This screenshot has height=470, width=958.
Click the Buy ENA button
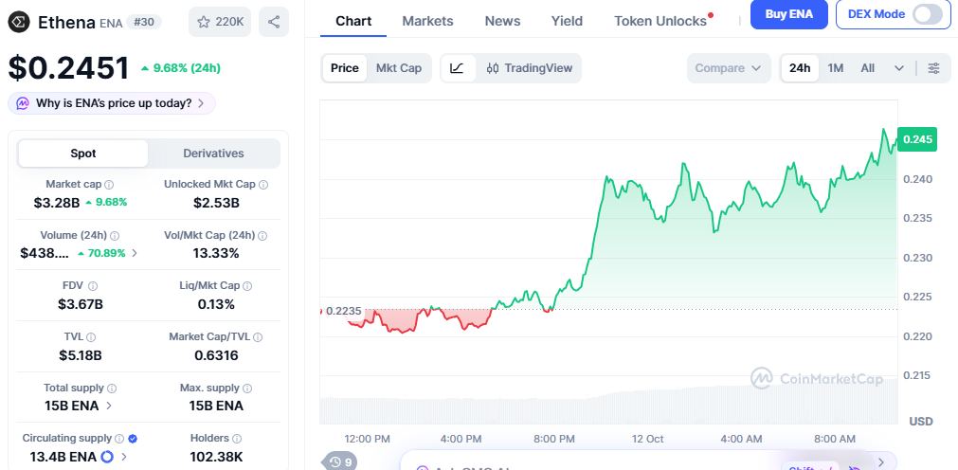(x=788, y=14)
